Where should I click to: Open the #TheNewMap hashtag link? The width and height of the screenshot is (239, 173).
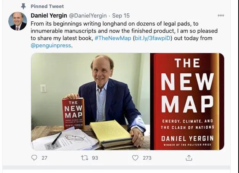click(113, 38)
